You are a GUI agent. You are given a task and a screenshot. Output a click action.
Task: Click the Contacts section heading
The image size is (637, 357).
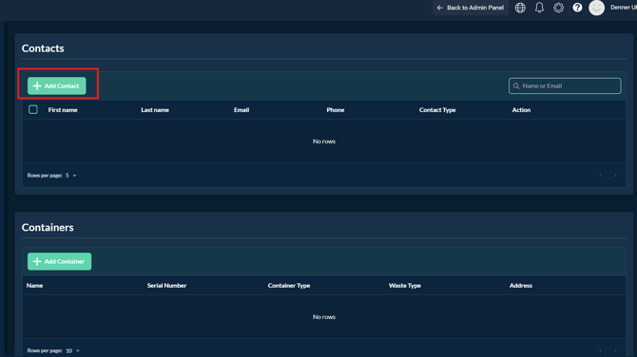43,48
